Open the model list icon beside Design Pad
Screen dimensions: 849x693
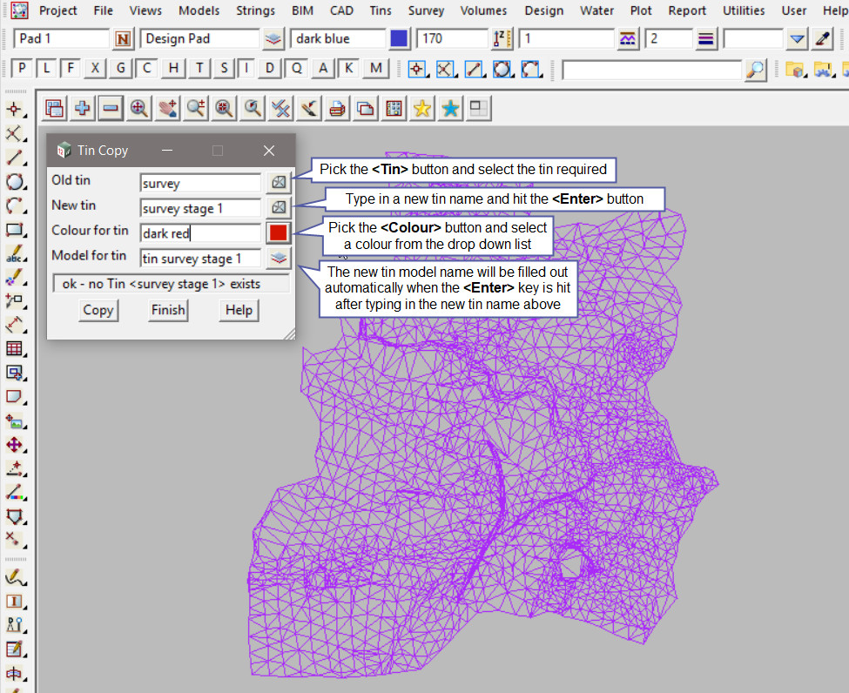click(274, 39)
